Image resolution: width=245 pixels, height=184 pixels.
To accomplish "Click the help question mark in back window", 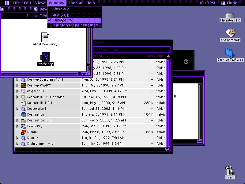I will click(186, 62).
